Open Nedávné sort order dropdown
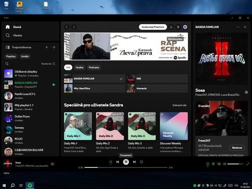Image resolution: width=252 pixels, height=189 pixels. (48, 64)
